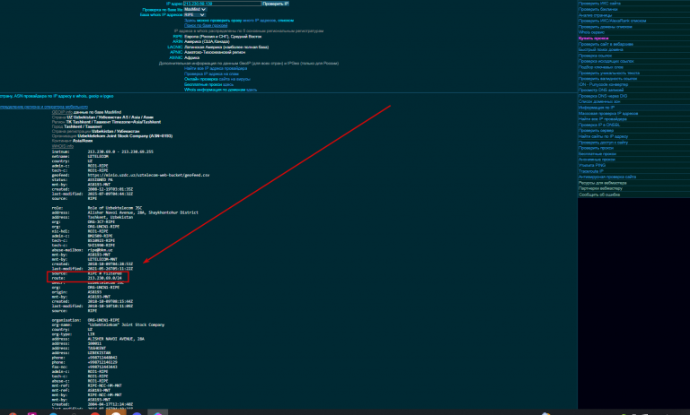This screenshot has width=690, height=415.
Task: Open Найти все IP провайдера in sidebar
Action: pos(603,119)
